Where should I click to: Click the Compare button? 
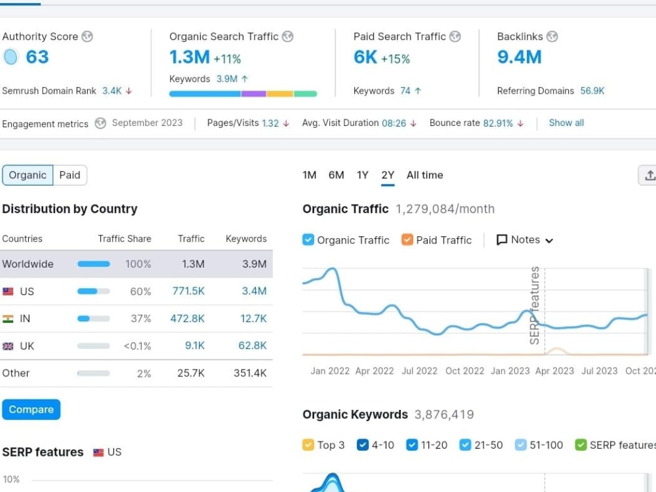(x=31, y=409)
